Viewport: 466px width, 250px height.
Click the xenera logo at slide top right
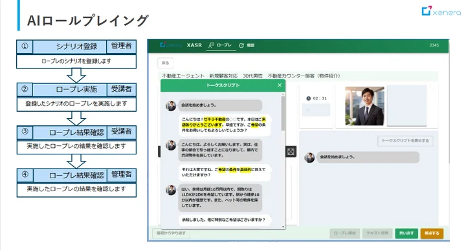click(x=441, y=11)
